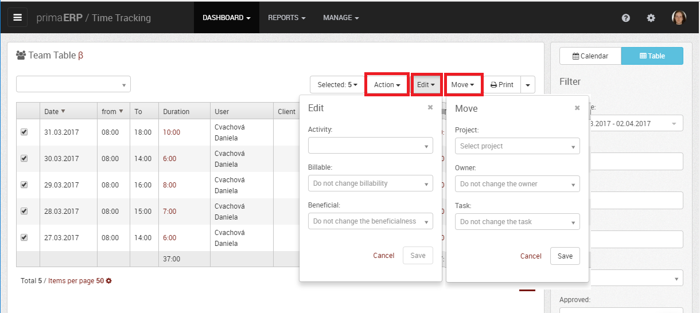Switch to Calendar view
Screen dimensions: 700x313
pyautogui.click(x=590, y=56)
